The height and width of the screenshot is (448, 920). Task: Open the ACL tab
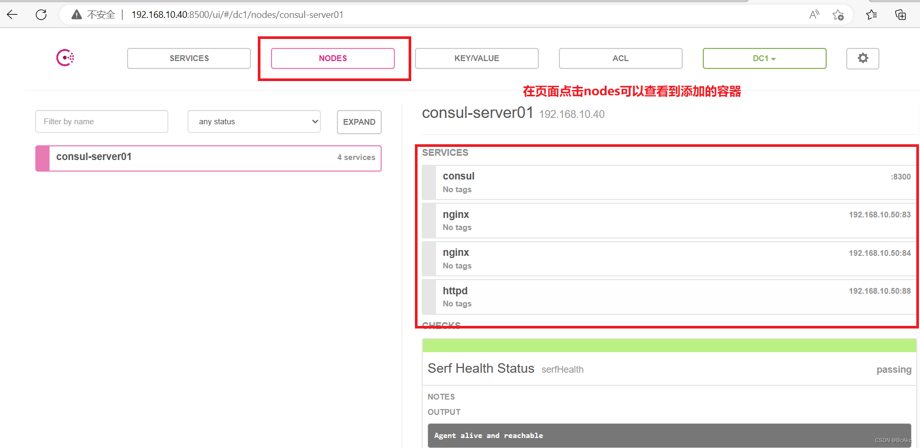pos(621,58)
